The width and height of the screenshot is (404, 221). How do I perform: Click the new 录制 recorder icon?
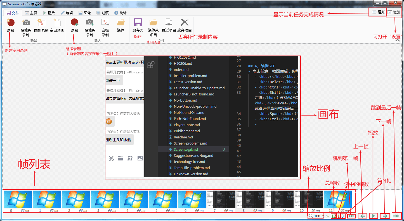11,23
